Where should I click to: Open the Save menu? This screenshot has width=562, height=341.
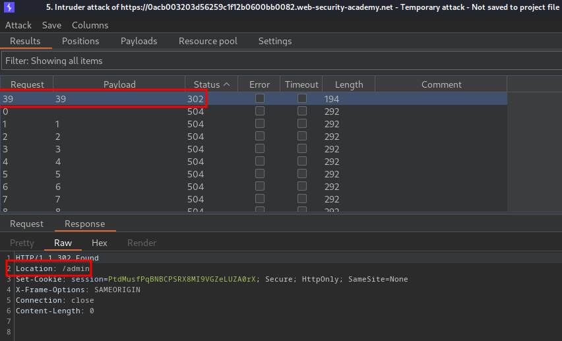click(x=51, y=25)
